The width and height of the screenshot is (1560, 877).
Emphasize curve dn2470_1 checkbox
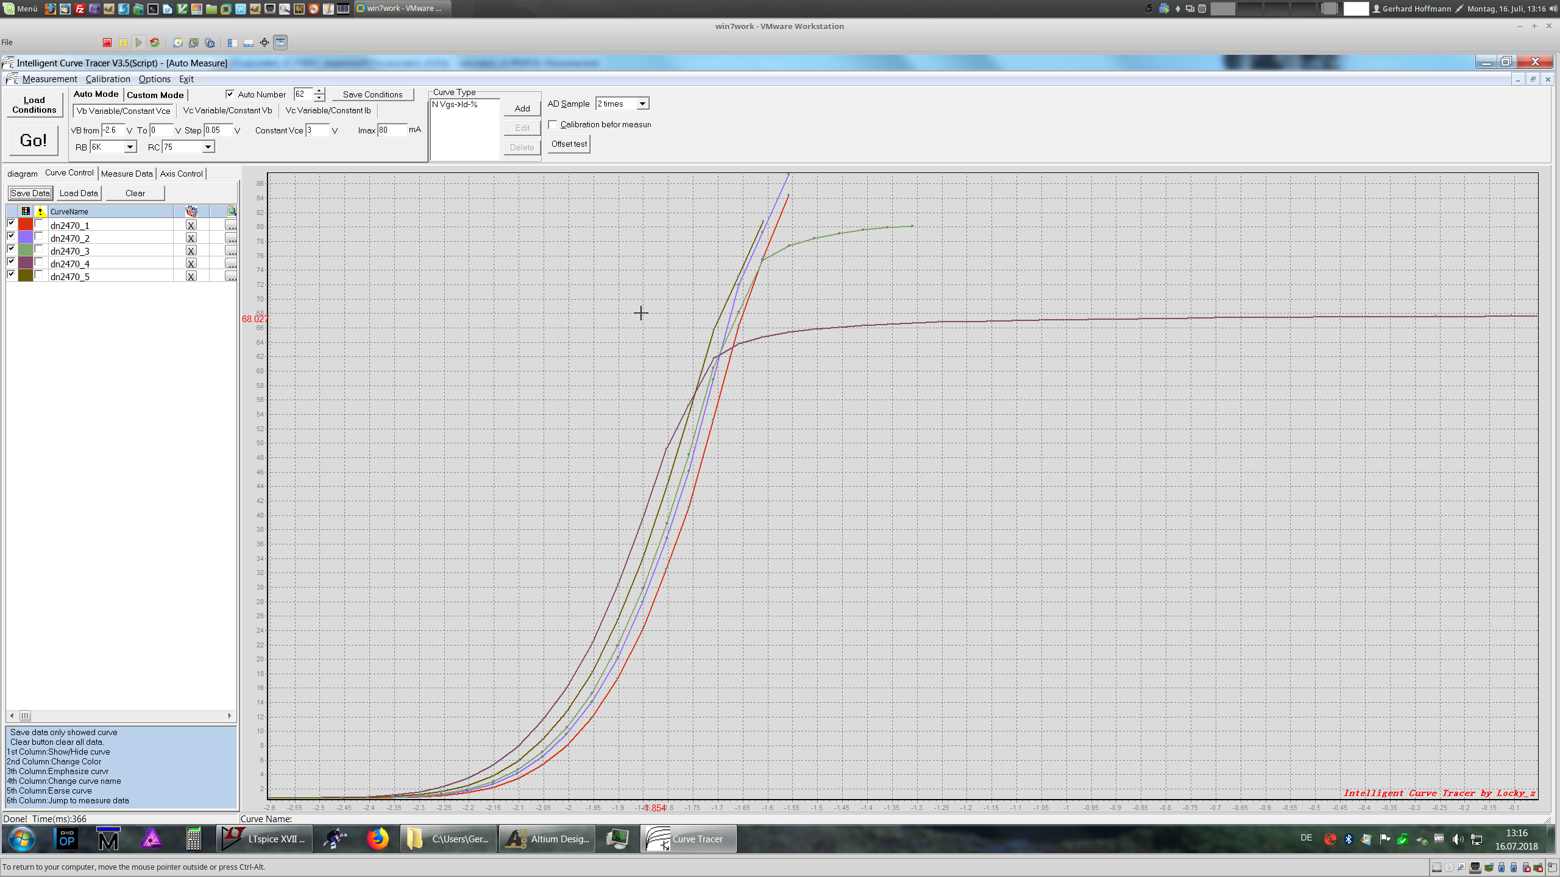pos(39,224)
